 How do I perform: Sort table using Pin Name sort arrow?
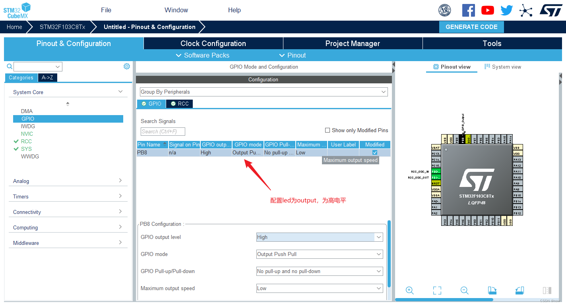(165, 144)
